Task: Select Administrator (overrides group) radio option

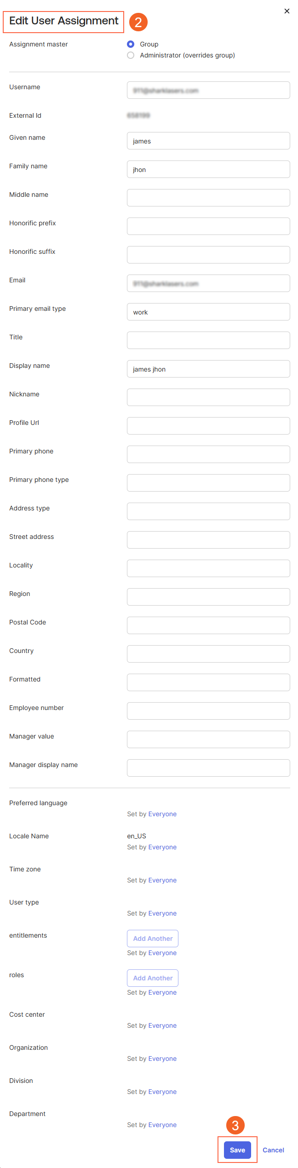Action: 131,55
